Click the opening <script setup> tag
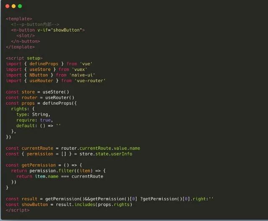 point(24,58)
